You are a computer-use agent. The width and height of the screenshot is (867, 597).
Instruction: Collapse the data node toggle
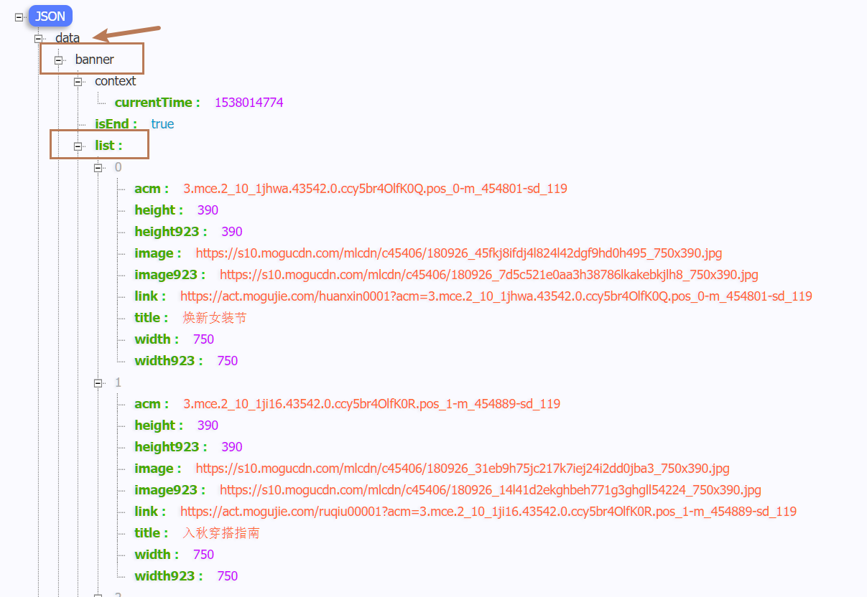click(x=39, y=38)
